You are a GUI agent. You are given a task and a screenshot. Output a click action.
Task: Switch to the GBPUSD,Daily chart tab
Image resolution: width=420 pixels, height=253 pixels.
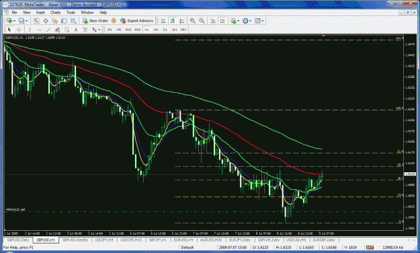(x=18, y=240)
